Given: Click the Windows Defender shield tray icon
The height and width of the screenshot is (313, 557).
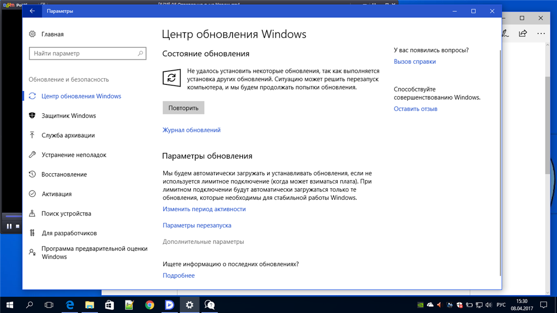Looking at the screenshot, I should pos(459,305).
